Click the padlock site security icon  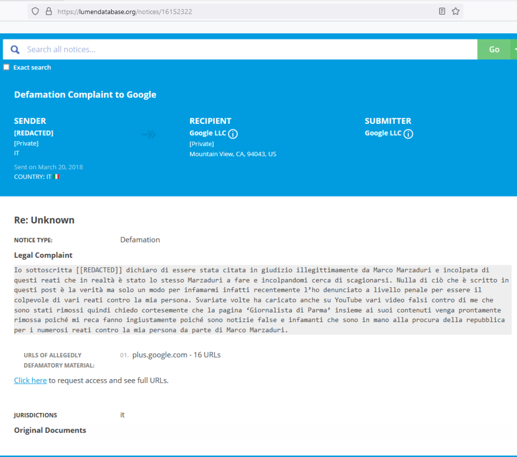(49, 12)
